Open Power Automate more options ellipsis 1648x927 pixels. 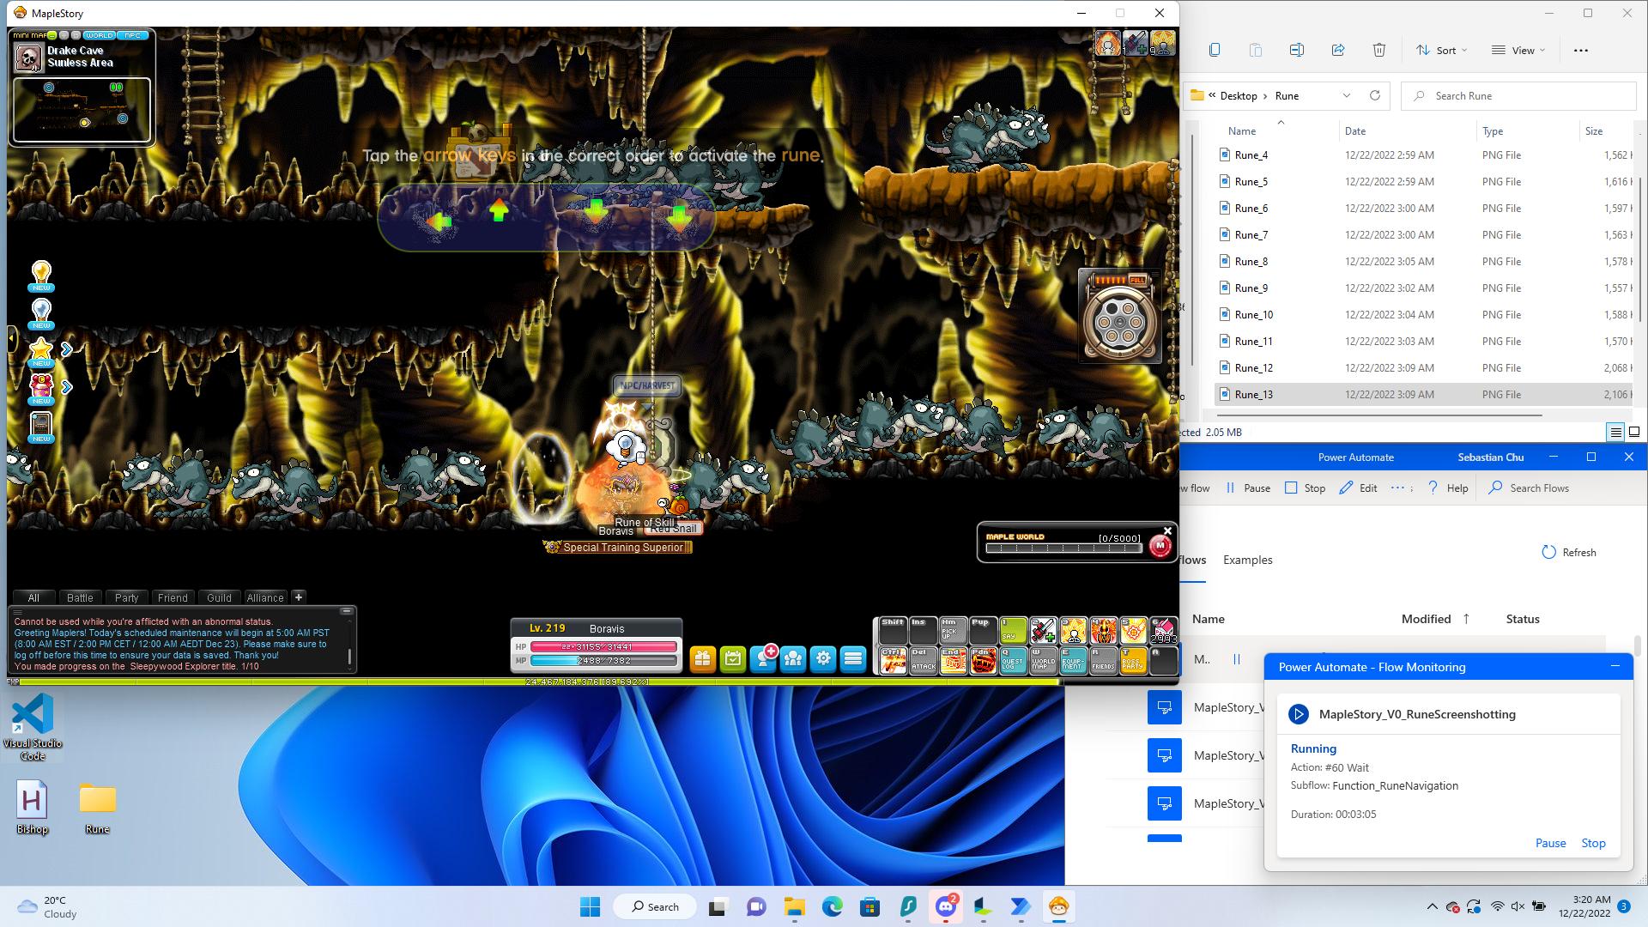click(x=1397, y=488)
